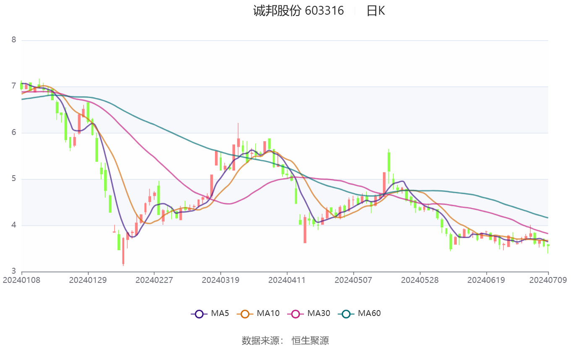Click the y-axis value 4

point(14,225)
